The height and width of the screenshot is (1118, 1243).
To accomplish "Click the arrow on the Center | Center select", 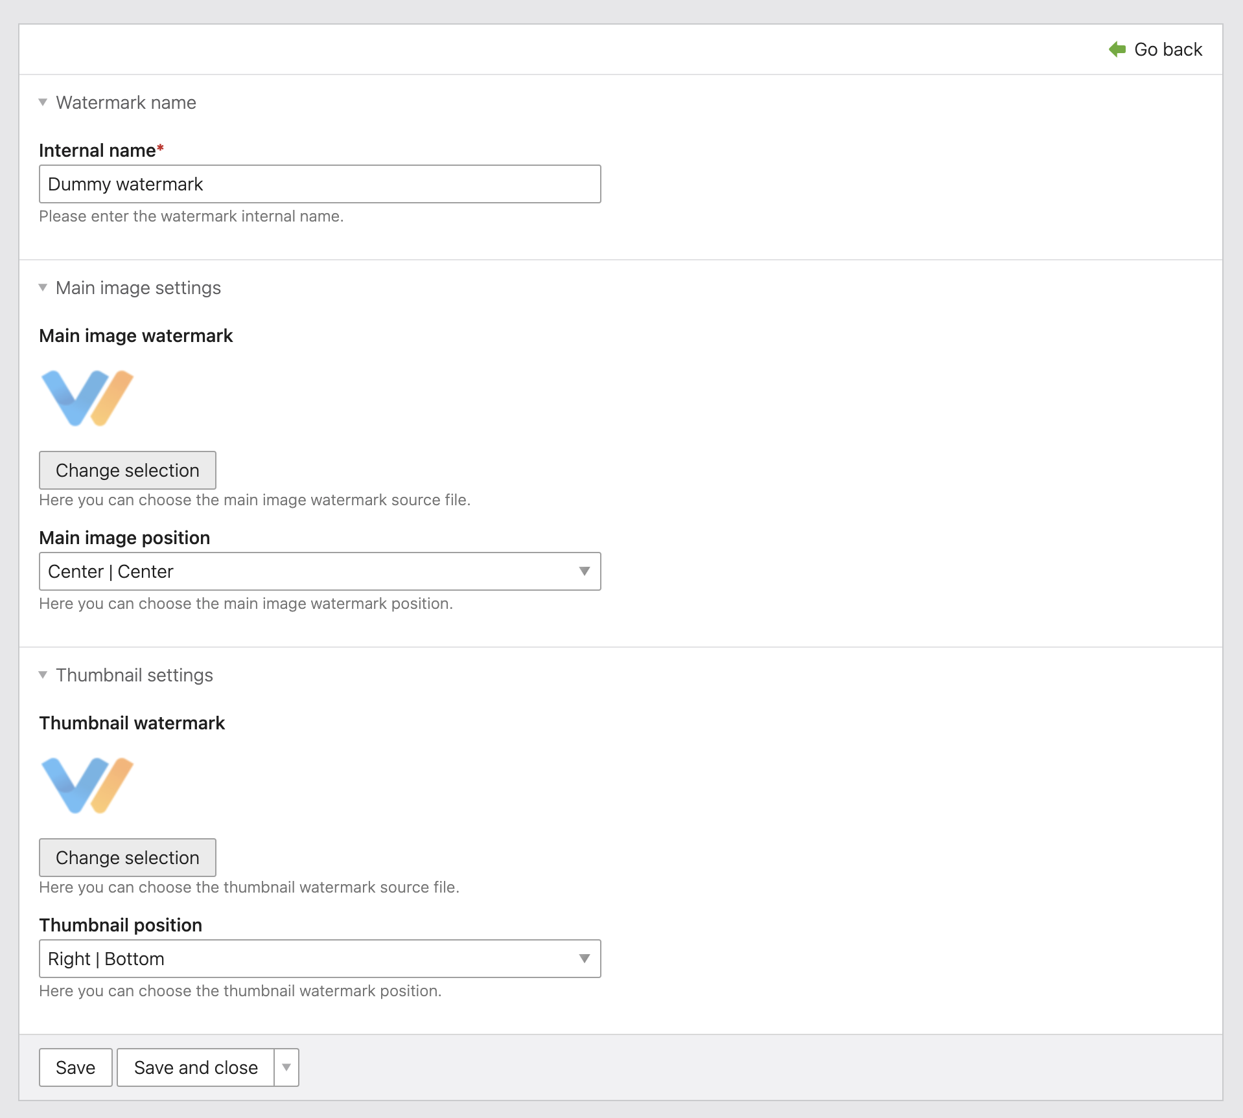I will tap(584, 571).
